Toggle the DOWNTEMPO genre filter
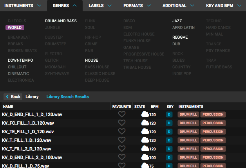Image resolution: width=246 pixels, height=168 pixels. 20,61
